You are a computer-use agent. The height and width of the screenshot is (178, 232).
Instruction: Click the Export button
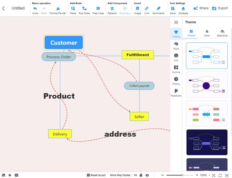[220, 8]
